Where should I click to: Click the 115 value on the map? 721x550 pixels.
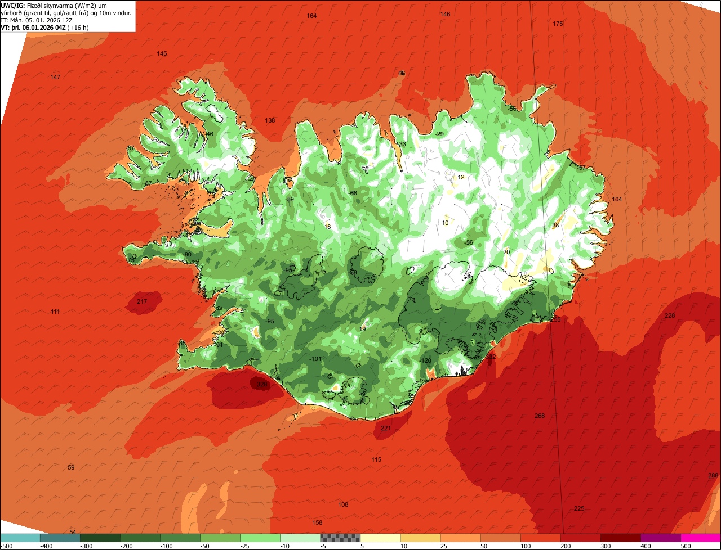(x=376, y=460)
